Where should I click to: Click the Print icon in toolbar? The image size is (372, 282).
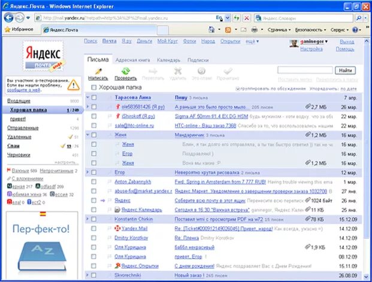(255, 30)
